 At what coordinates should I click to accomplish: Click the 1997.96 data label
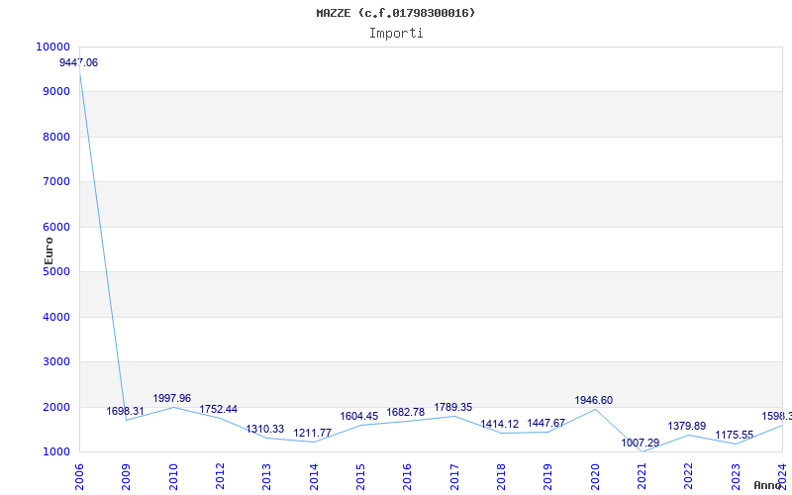(x=171, y=398)
